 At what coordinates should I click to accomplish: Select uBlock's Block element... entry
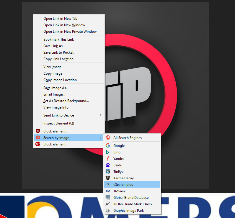pos(69,131)
